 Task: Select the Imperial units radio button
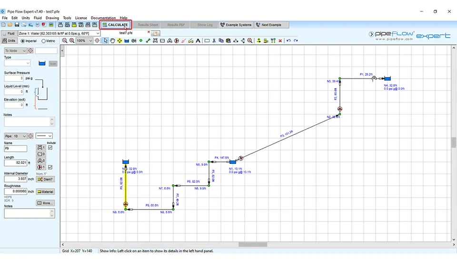(x=21, y=41)
